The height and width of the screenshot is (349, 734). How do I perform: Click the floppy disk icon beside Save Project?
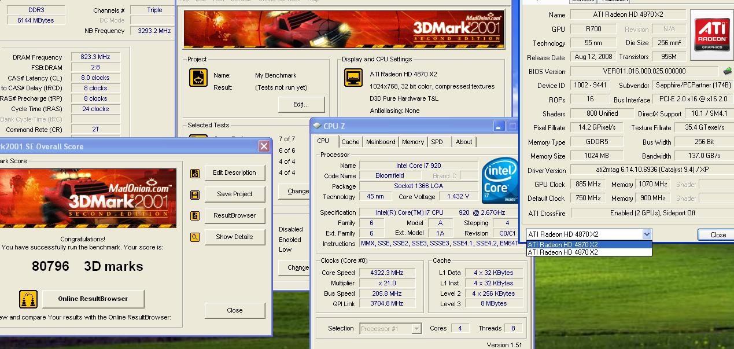pyautogui.click(x=195, y=194)
